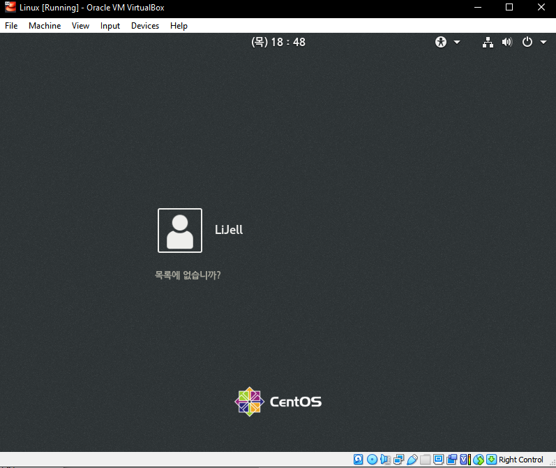Click the accessibility icon in top bar
The width and height of the screenshot is (556, 468).
[x=441, y=42]
